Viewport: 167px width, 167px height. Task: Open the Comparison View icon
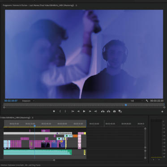[x=120, y=111]
